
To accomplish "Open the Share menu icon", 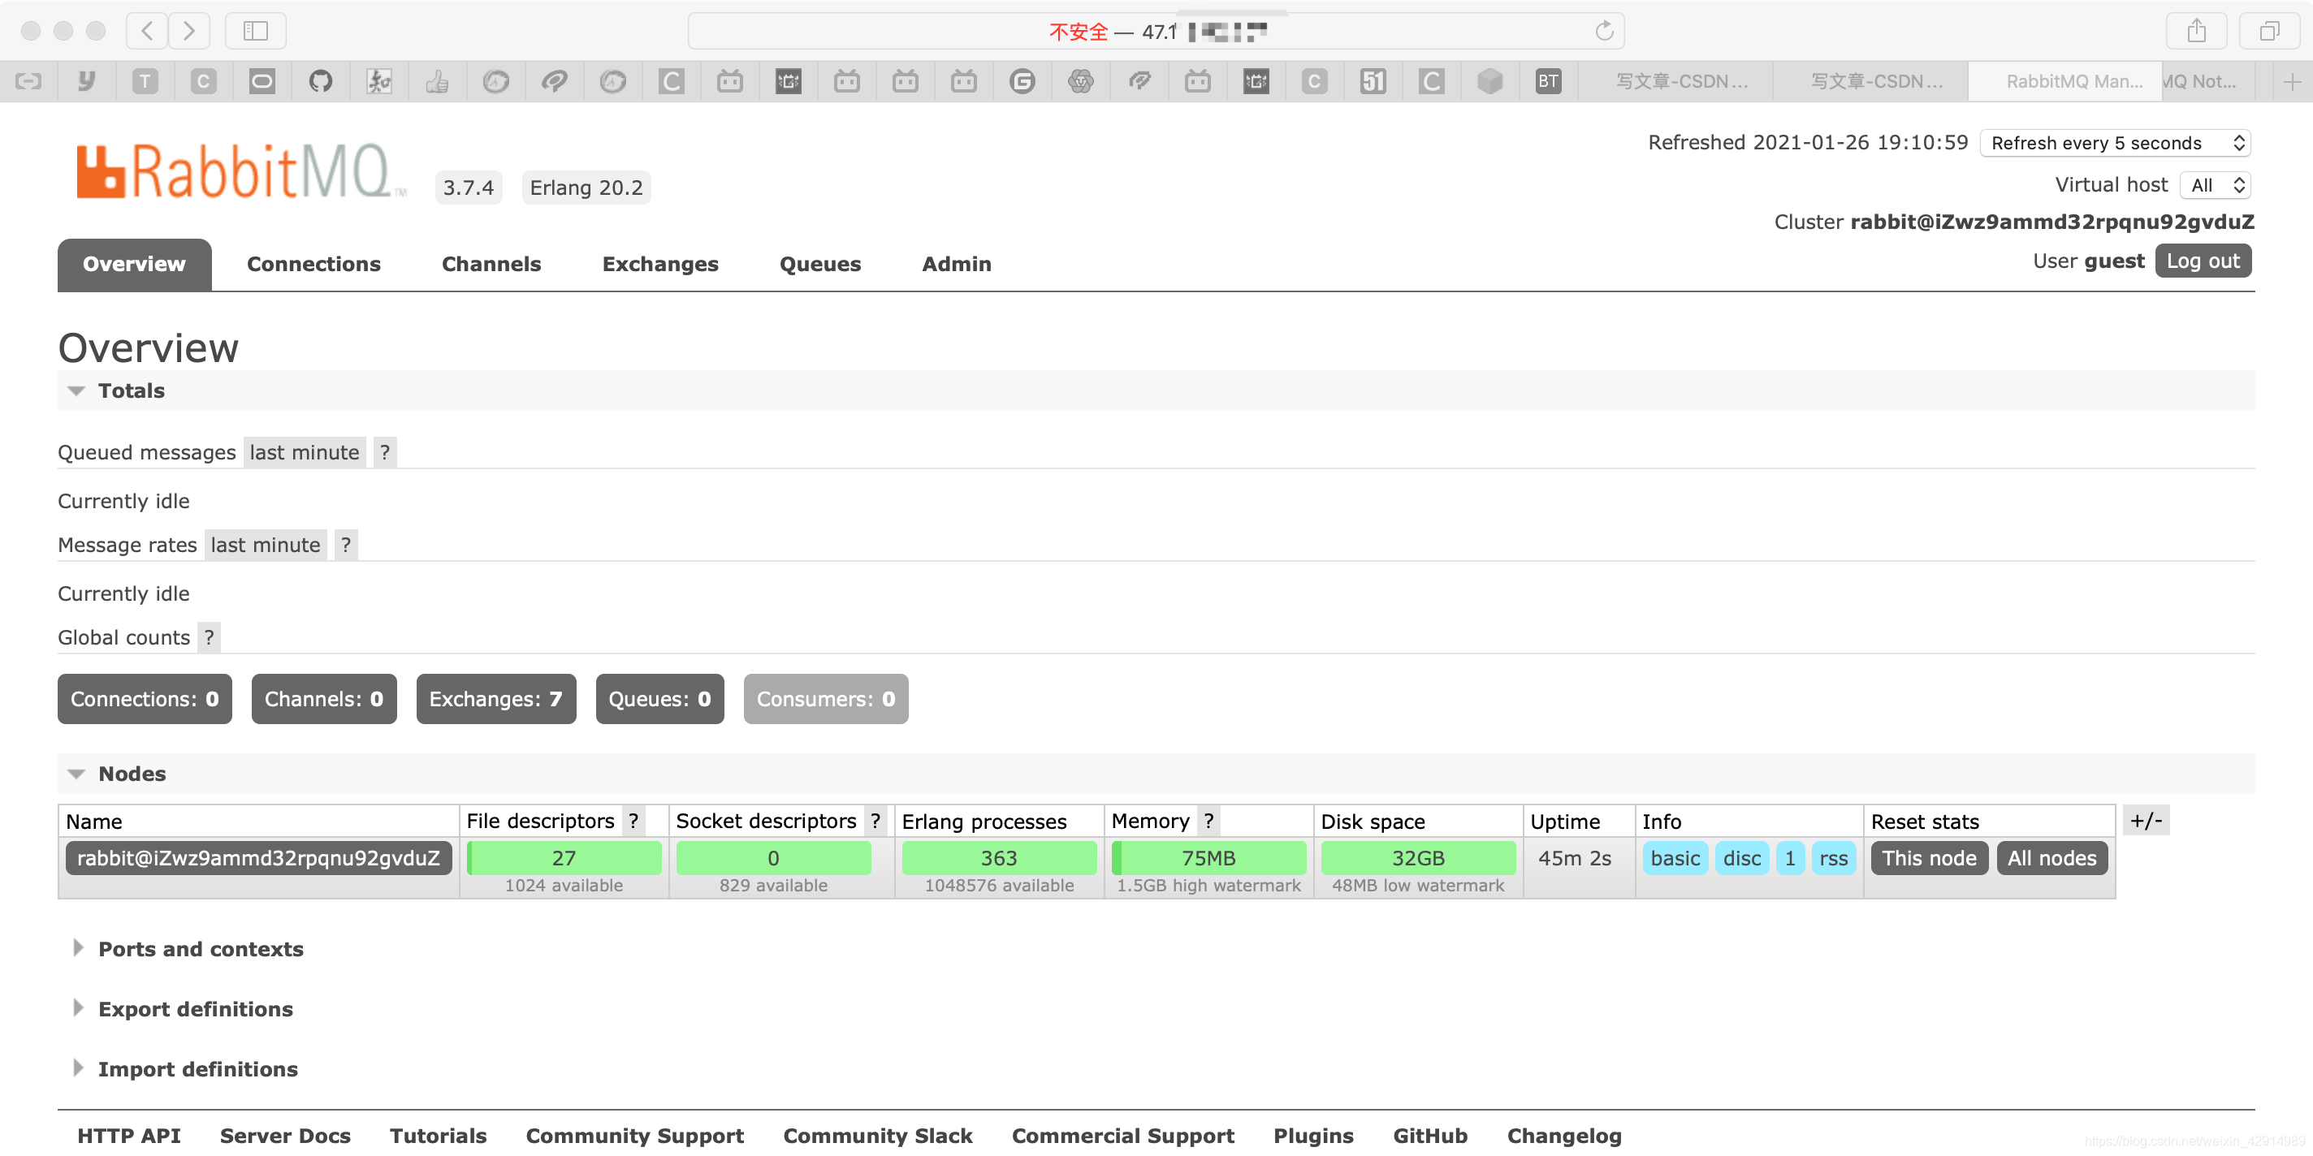I will [2196, 32].
